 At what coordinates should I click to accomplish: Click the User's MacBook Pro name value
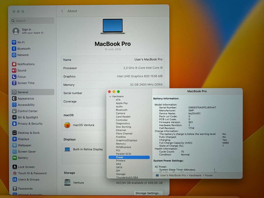pyautogui.click(x=148, y=59)
